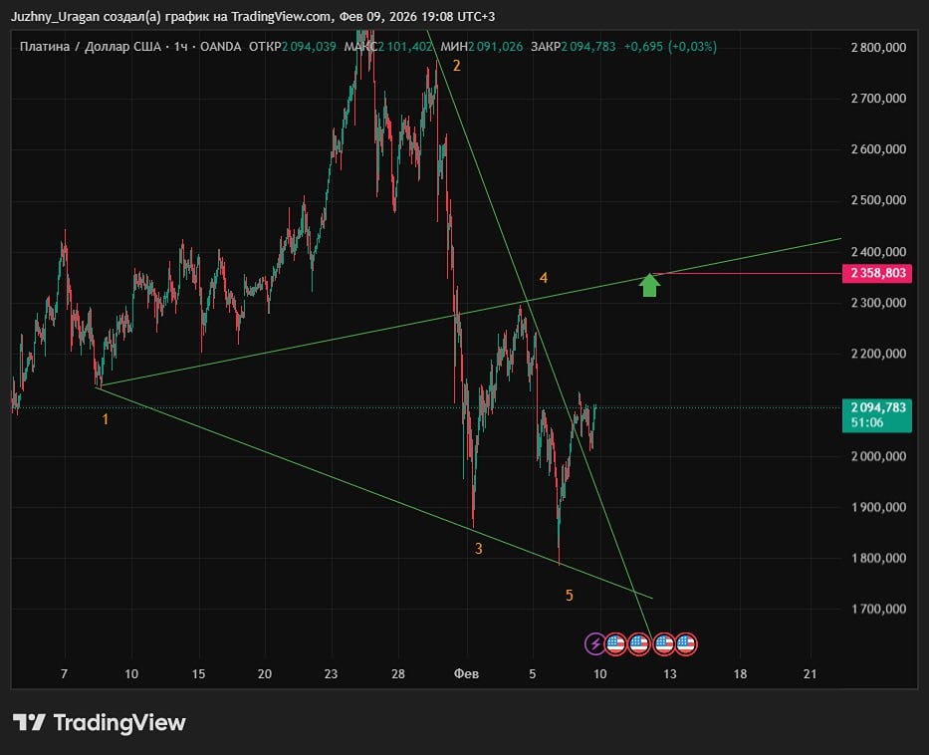Click the 7 date label on time axis
Image resolution: width=929 pixels, height=755 pixels.
64,673
